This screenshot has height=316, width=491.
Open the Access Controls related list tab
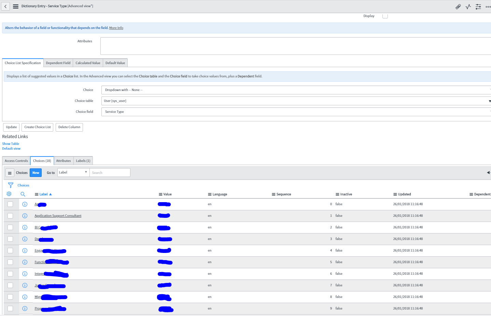16,161
